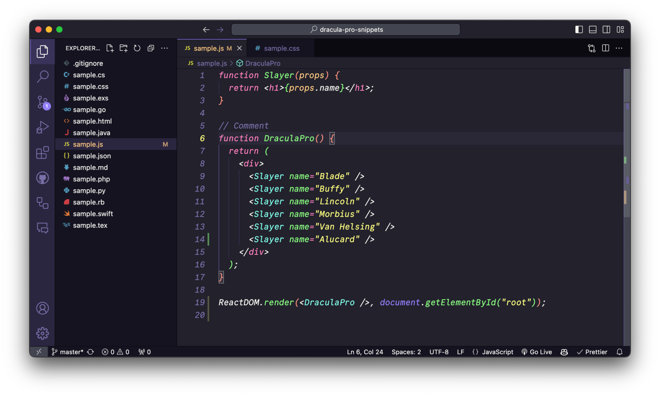Open the Explorer more actions menu
Image resolution: width=660 pixels, height=396 pixels.
[164, 48]
